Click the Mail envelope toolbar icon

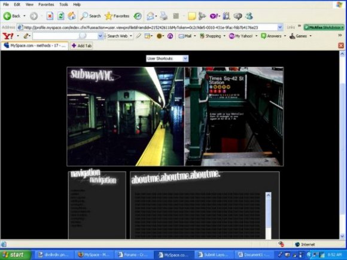point(150,16)
